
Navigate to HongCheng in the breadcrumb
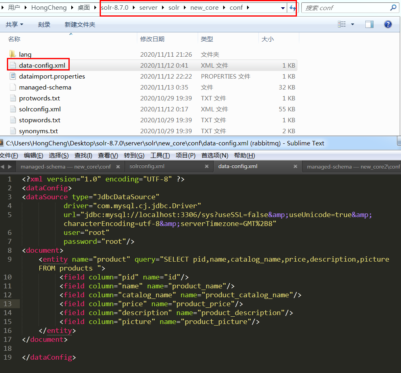pyautogui.click(x=49, y=8)
